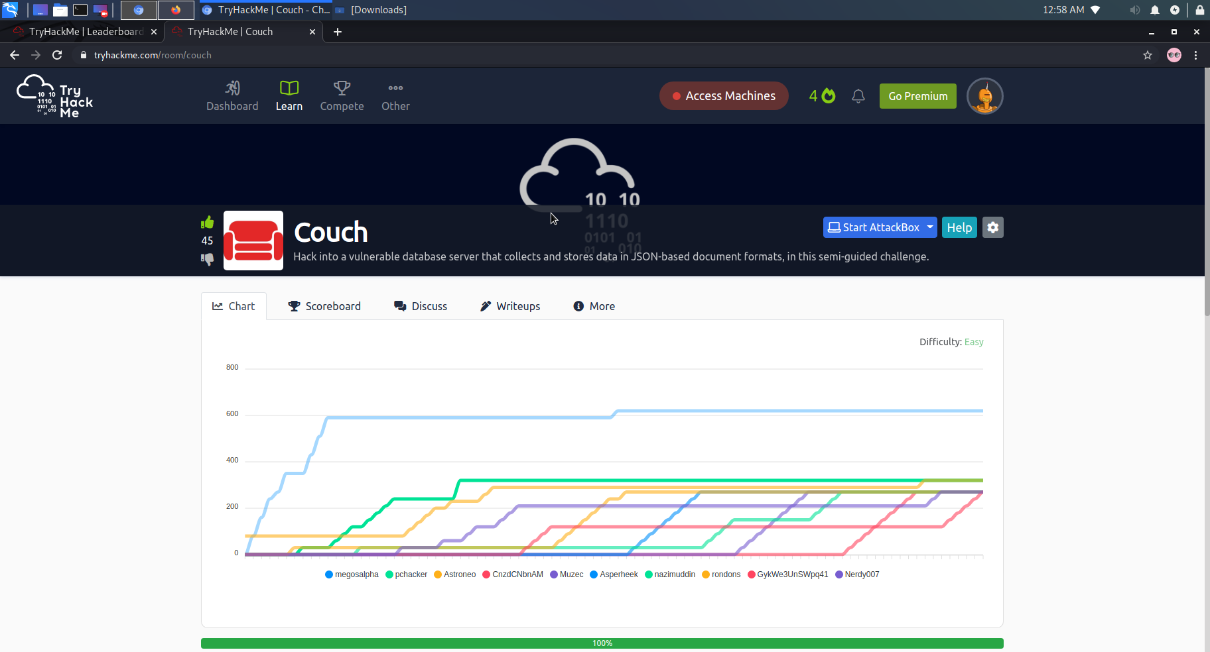Image resolution: width=1210 pixels, height=652 pixels.
Task: Click the Firefox taskbar icon
Action: point(176,9)
